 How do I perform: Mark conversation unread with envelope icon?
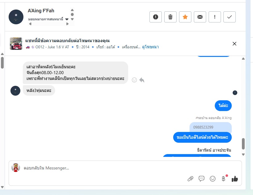(200, 17)
